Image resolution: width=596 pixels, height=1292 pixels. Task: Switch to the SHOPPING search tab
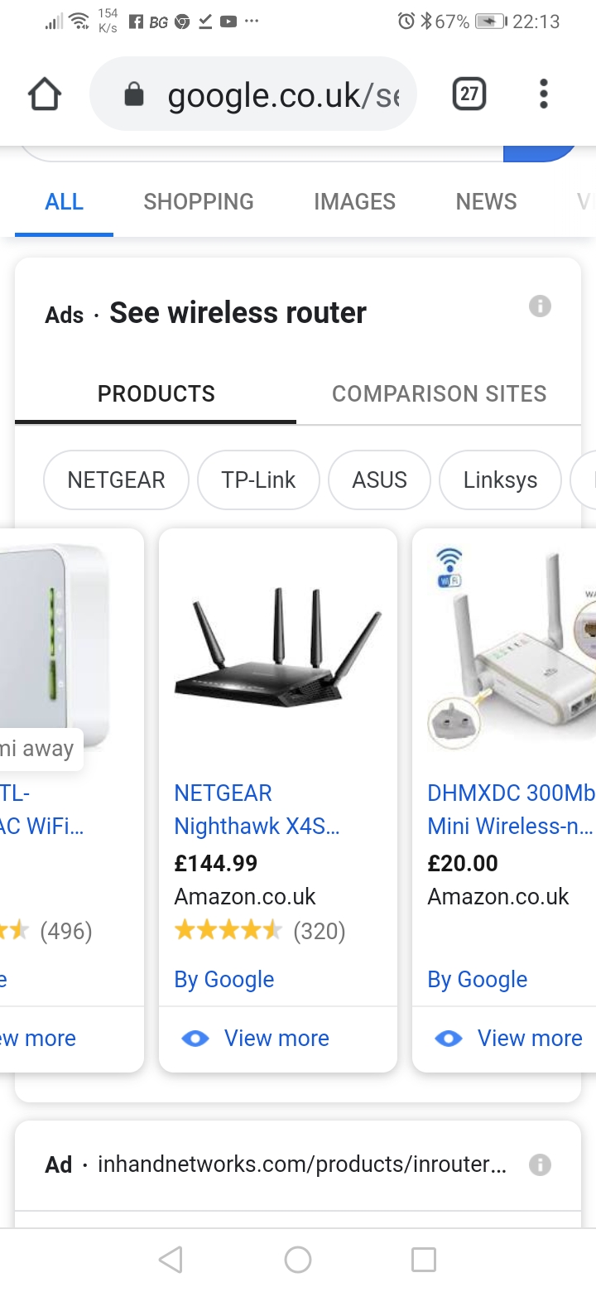coord(199,201)
